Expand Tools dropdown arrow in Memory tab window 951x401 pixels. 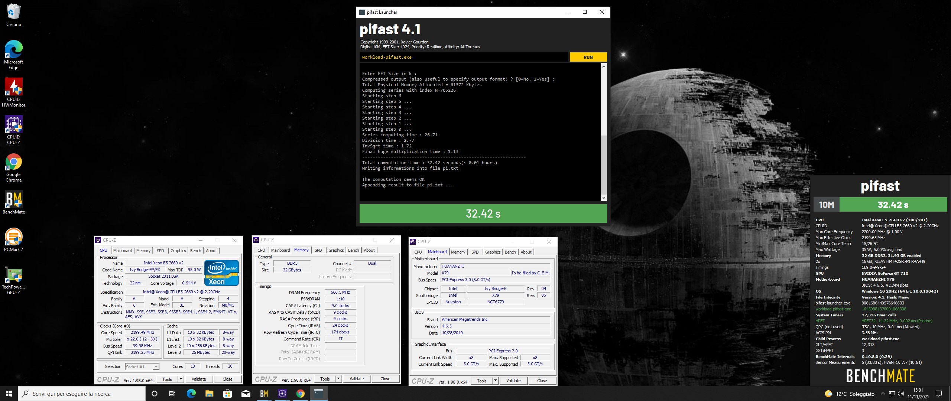pyautogui.click(x=339, y=379)
